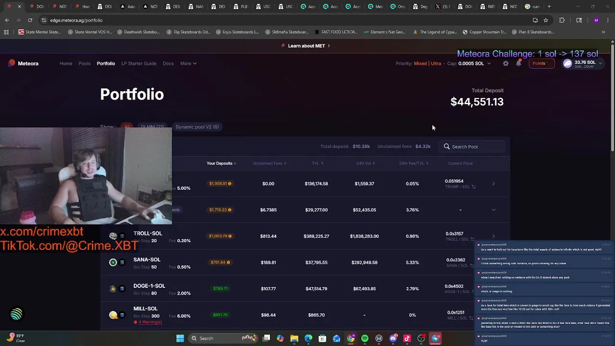This screenshot has width=615, height=346.
Task: Open Telegram from the taskbar
Action: (435, 338)
